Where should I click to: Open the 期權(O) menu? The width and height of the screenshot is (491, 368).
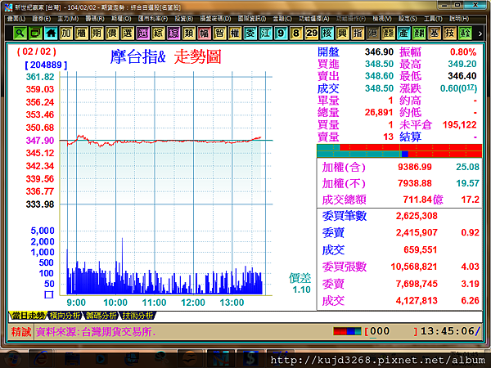[121, 19]
